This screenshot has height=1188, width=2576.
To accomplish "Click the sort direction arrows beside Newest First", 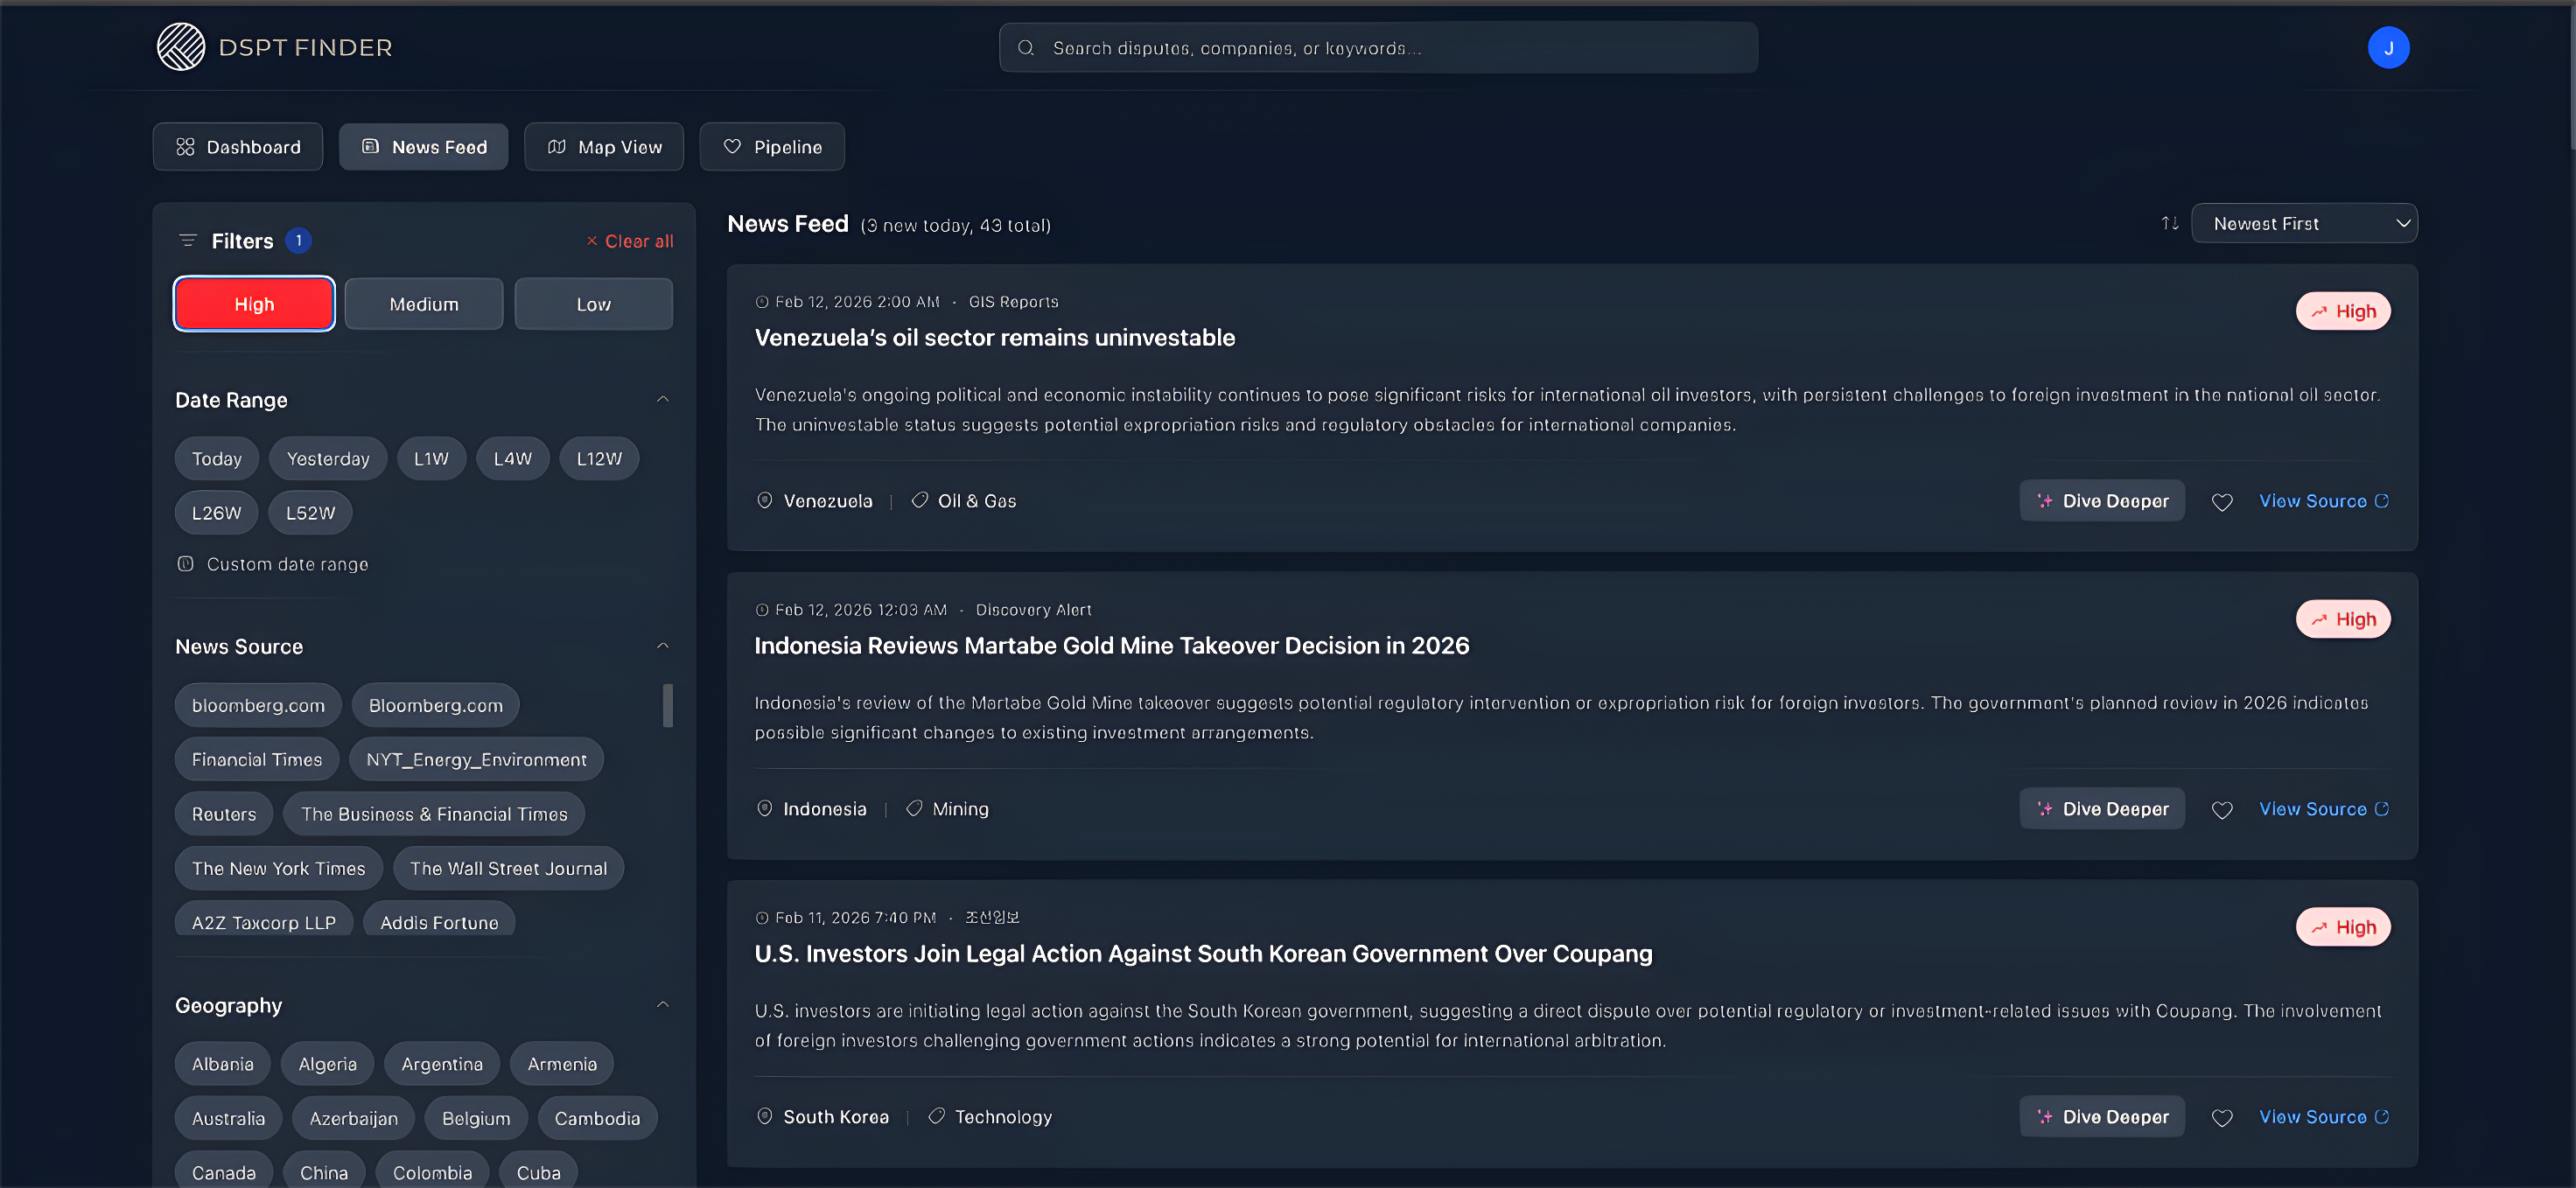I will point(2168,223).
